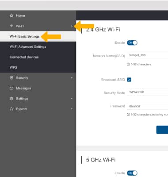The width and height of the screenshot is (168, 177).
Task: Select the Messages menu item
Action: coord(38,88)
